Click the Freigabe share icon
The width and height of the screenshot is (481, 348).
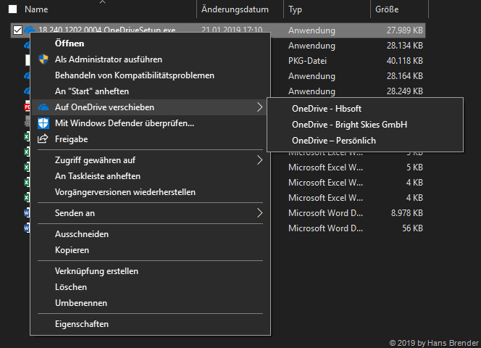click(43, 139)
